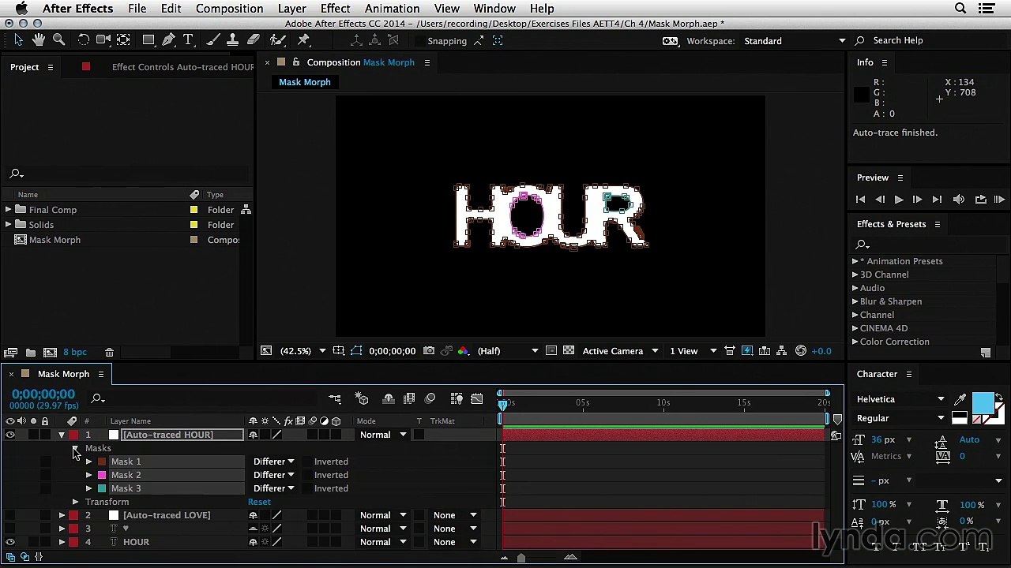This screenshot has height=568, width=1011.
Task: Toggle mask and shape path visibility
Action: (356, 351)
